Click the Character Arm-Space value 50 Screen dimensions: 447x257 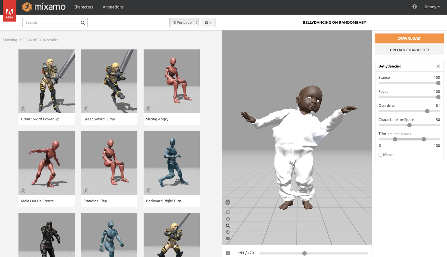coord(438,120)
